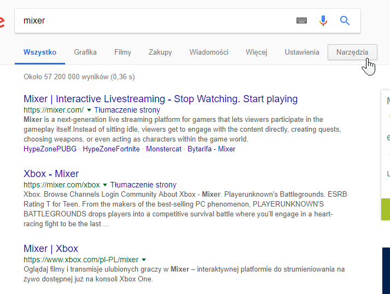Select the Zakupy tab

160,52
